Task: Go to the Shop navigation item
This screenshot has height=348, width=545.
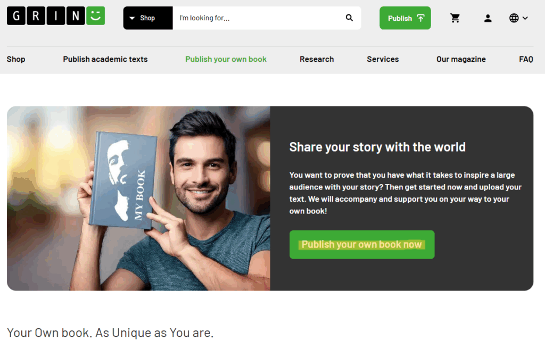Action: [16, 59]
